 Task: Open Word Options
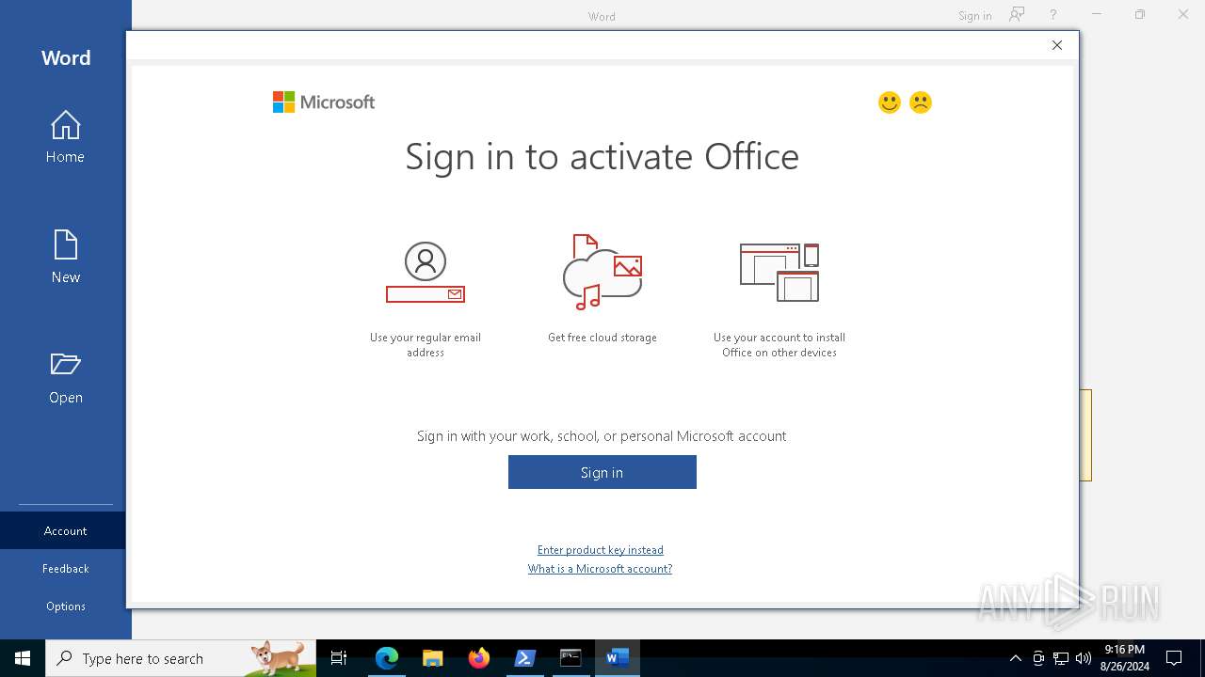tap(65, 606)
